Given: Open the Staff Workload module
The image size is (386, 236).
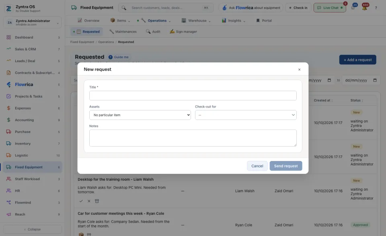Looking at the screenshot, I should click(33, 179).
